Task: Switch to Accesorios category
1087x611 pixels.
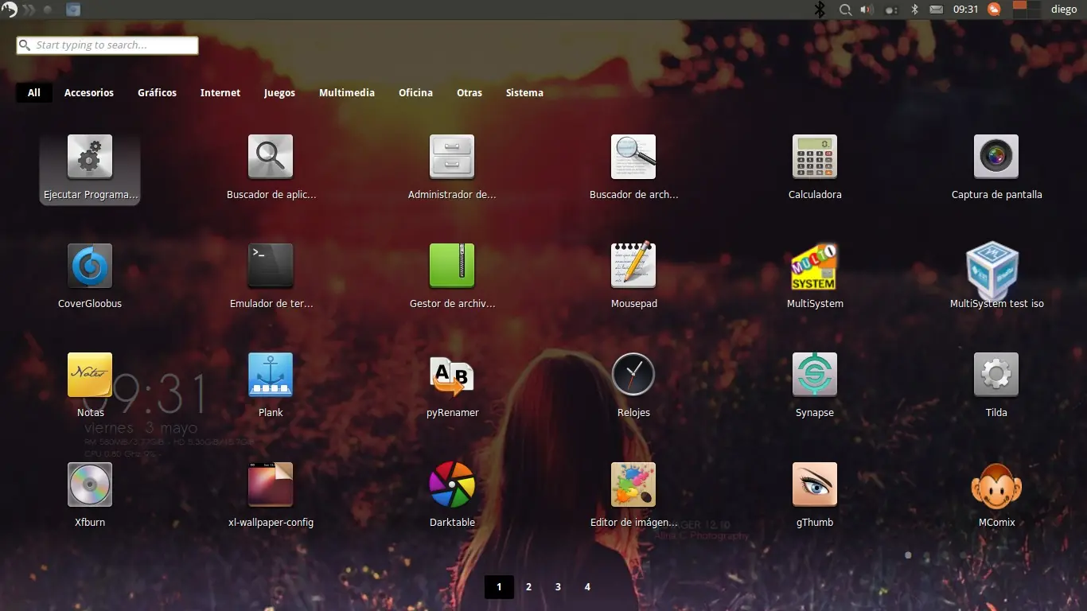Action: pyautogui.click(x=89, y=93)
